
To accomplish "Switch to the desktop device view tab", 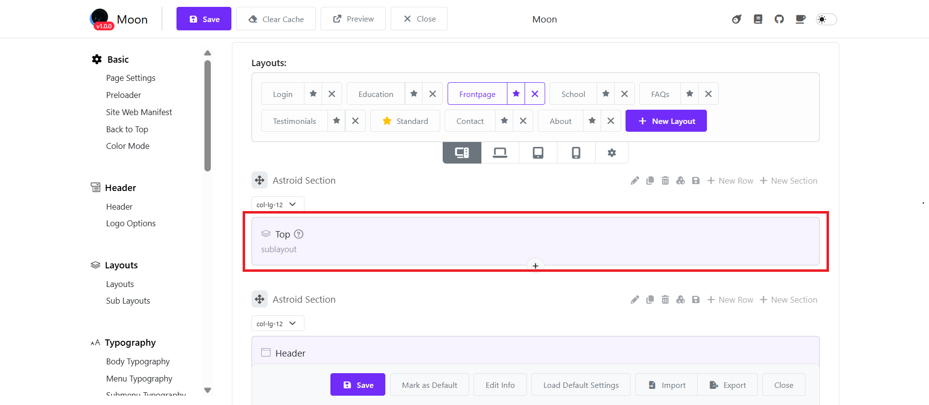I will [462, 153].
